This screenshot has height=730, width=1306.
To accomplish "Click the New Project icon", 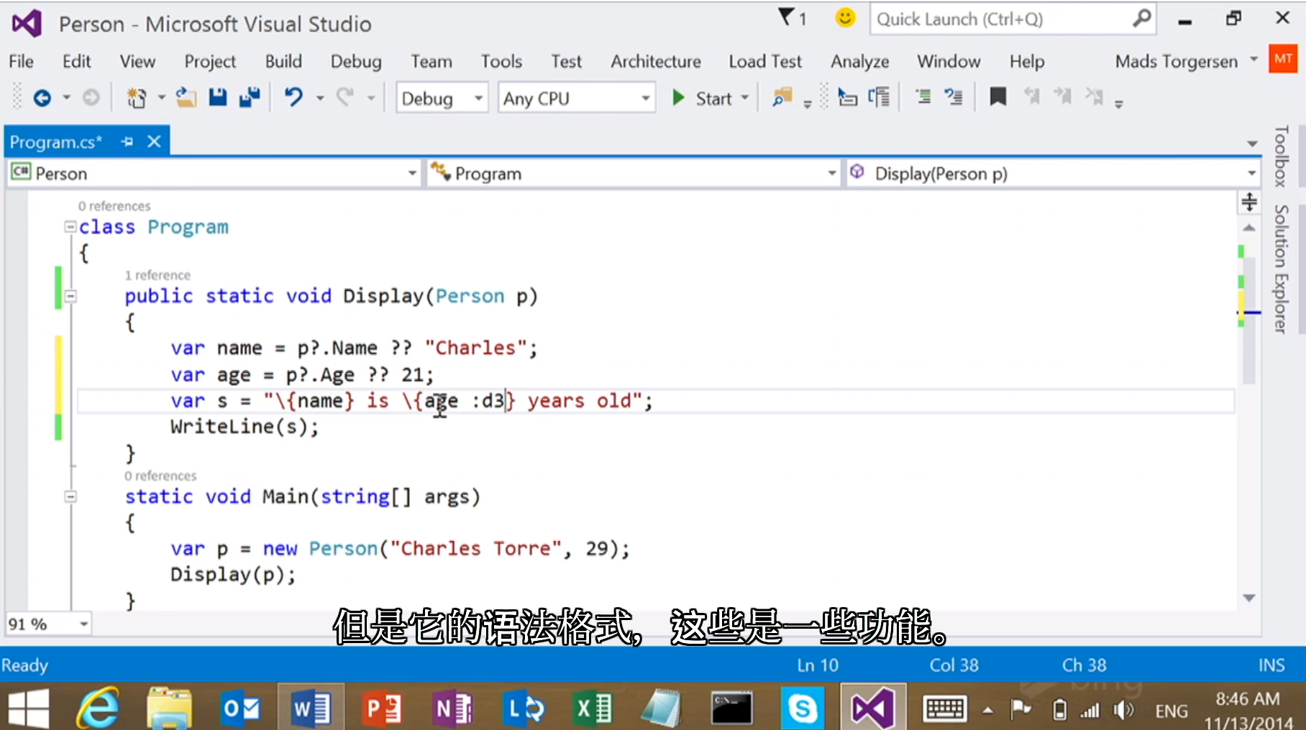I will [136, 98].
